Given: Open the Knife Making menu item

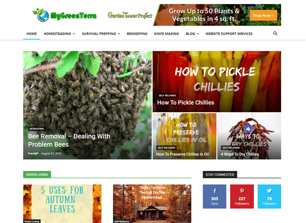Looking at the screenshot, I should pyautogui.click(x=167, y=34).
